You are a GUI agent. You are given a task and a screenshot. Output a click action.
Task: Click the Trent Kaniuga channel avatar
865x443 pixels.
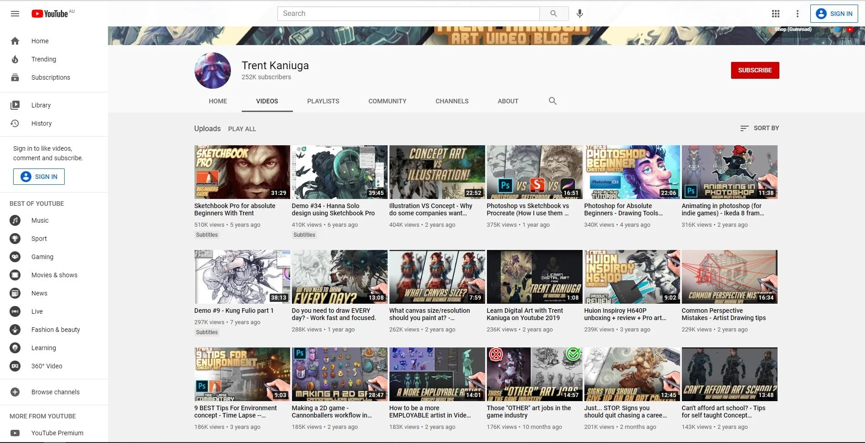[213, 71]
